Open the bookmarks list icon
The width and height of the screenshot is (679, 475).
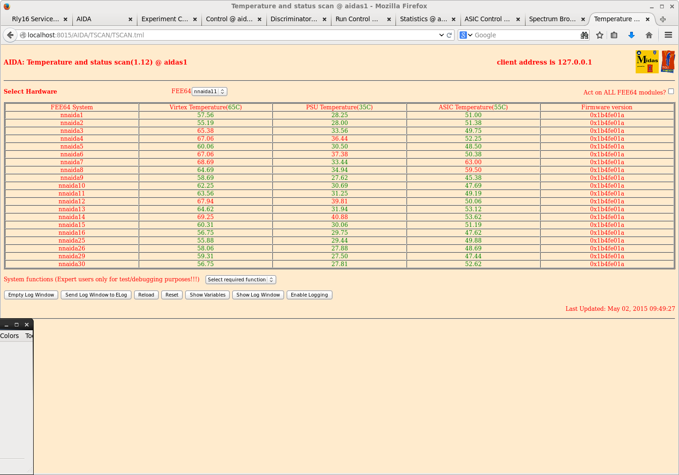(x=614, y=35)
